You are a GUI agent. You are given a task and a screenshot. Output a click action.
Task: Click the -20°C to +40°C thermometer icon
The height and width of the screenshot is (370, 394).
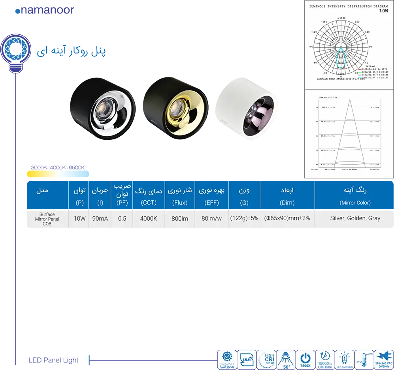pyautogui.click(x=364, y=359)
